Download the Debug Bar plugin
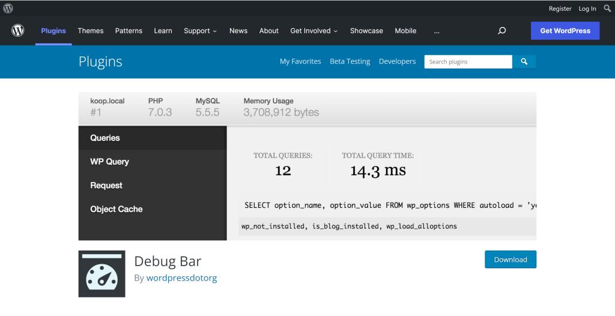 pos(510,260)
